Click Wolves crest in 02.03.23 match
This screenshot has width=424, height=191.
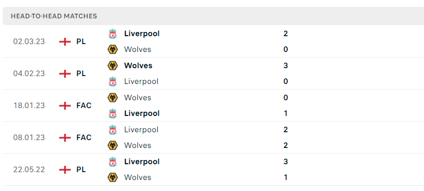(x=113, y=49)
